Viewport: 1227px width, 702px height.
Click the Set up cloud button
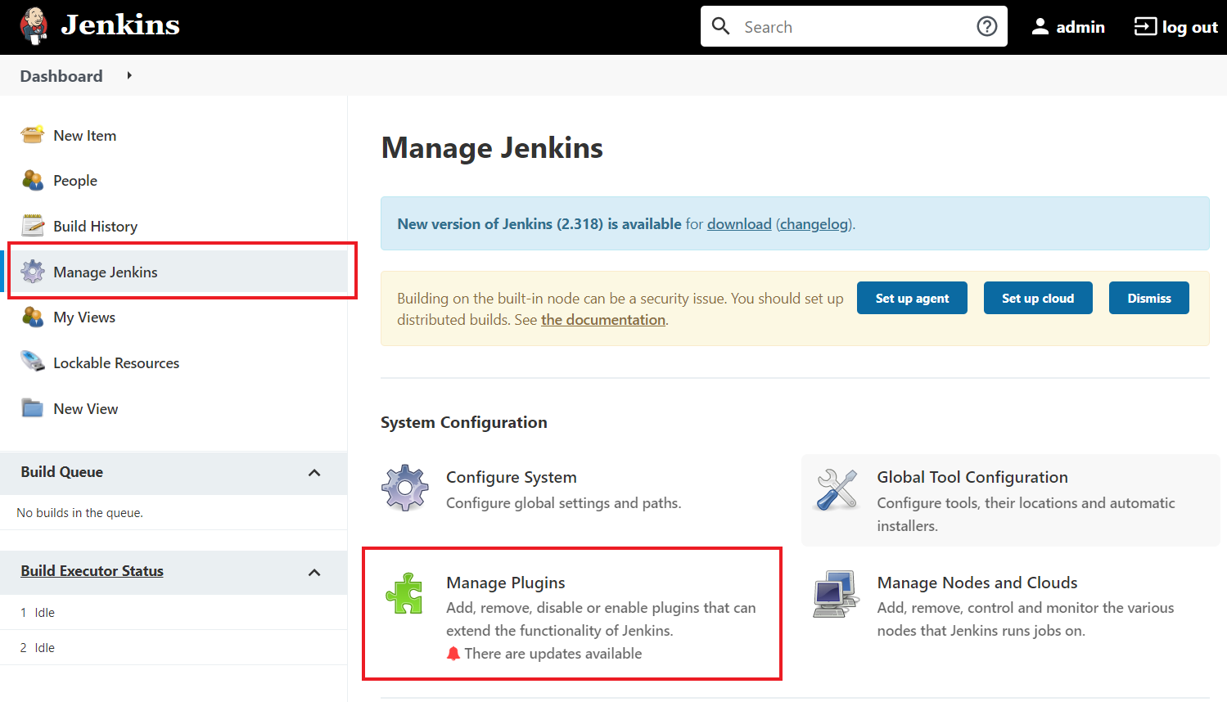1038,298
